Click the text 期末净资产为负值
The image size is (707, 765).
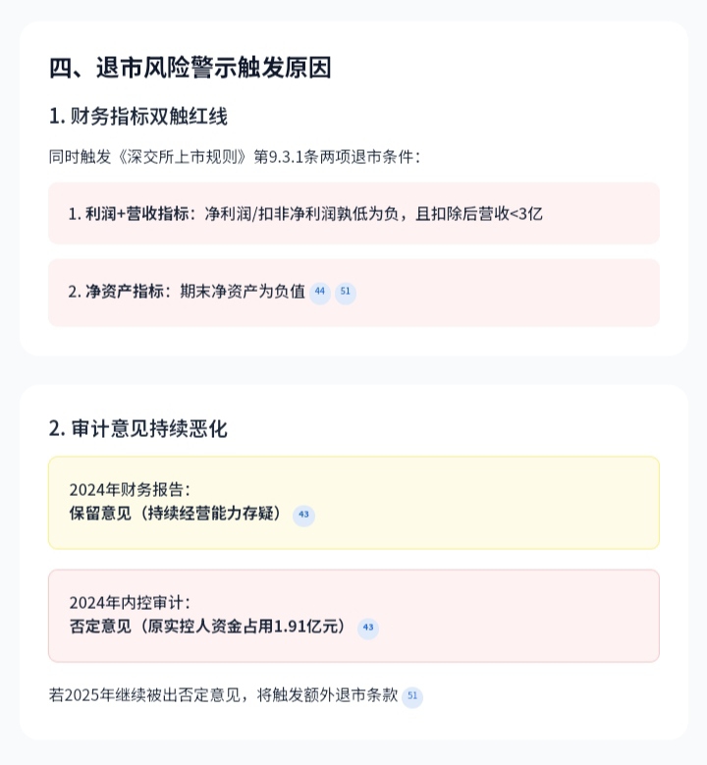[x=244, y=292]
